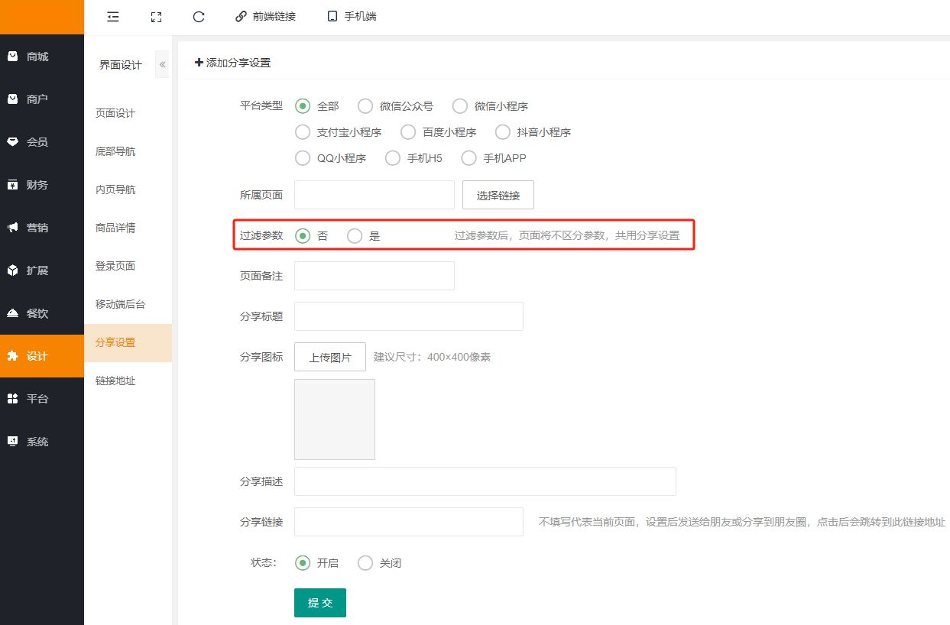Set 状态 to 关闭
This screenshot has width=950, height=625.
tap(366, 563)
